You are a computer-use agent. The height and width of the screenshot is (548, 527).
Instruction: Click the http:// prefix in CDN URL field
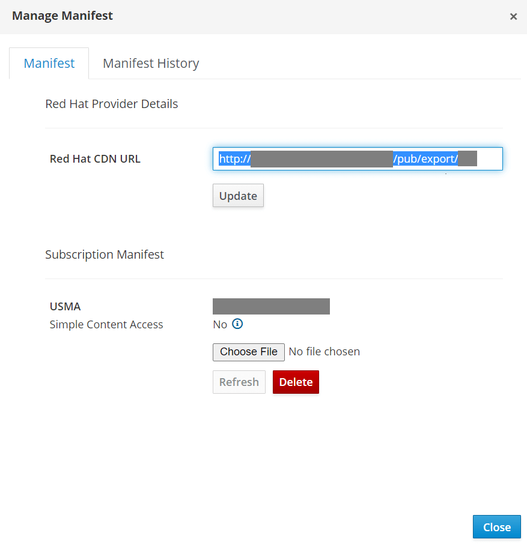pos(234,159)
